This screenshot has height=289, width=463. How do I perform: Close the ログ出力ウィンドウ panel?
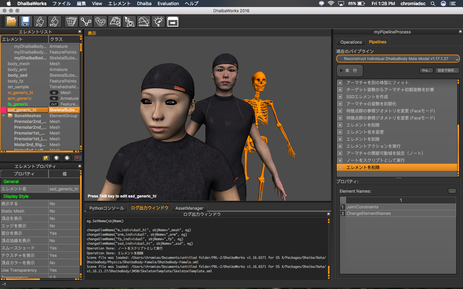(x=329, y=214)
